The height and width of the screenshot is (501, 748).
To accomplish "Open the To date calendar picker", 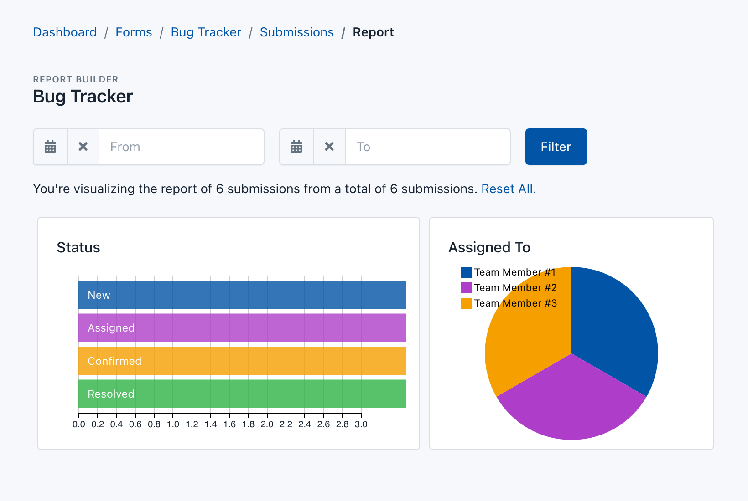I will 296,147.
